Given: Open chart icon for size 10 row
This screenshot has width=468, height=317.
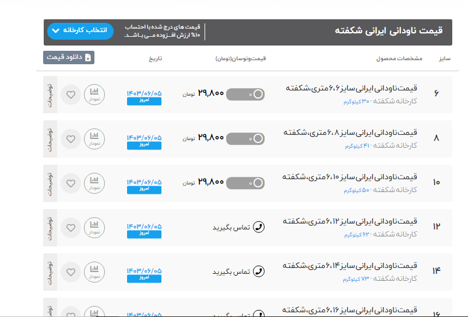Looking at the screenshot, I should 94,183.
